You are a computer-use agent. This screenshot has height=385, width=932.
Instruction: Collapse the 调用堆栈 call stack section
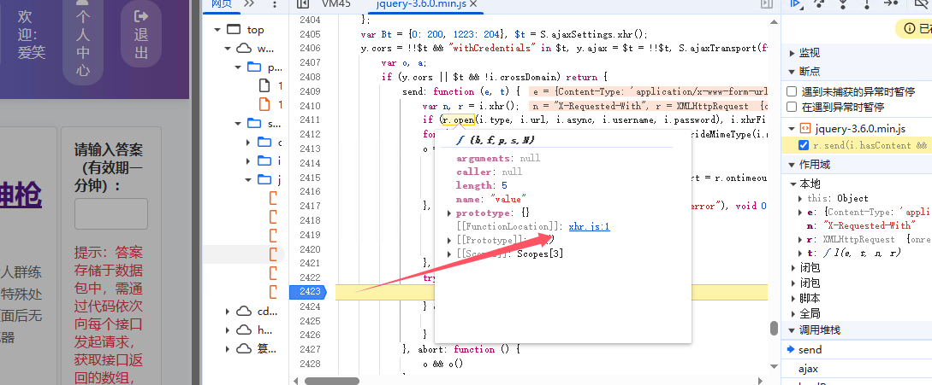[x=792, y=330]
